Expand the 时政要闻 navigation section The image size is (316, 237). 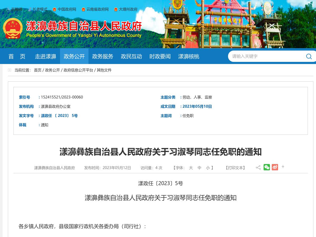(x=160, y=56)
